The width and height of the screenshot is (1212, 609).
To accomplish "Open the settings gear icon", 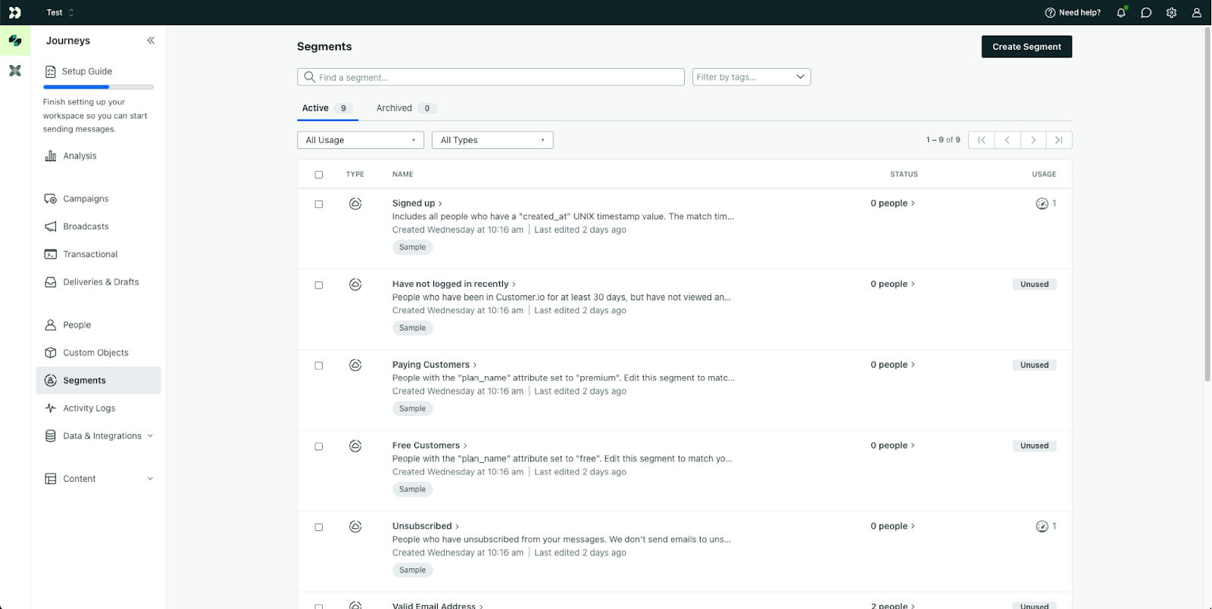I will coord(1171,12).
